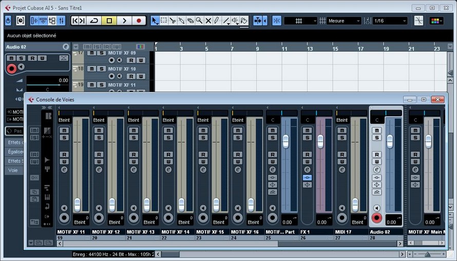Open the Égaliseurs inspector section
457x261 pixels.
pos(14,152)
